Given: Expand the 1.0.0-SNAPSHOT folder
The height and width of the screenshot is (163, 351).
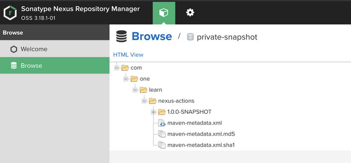Looking at the screenshot, I should click(153, 112).
